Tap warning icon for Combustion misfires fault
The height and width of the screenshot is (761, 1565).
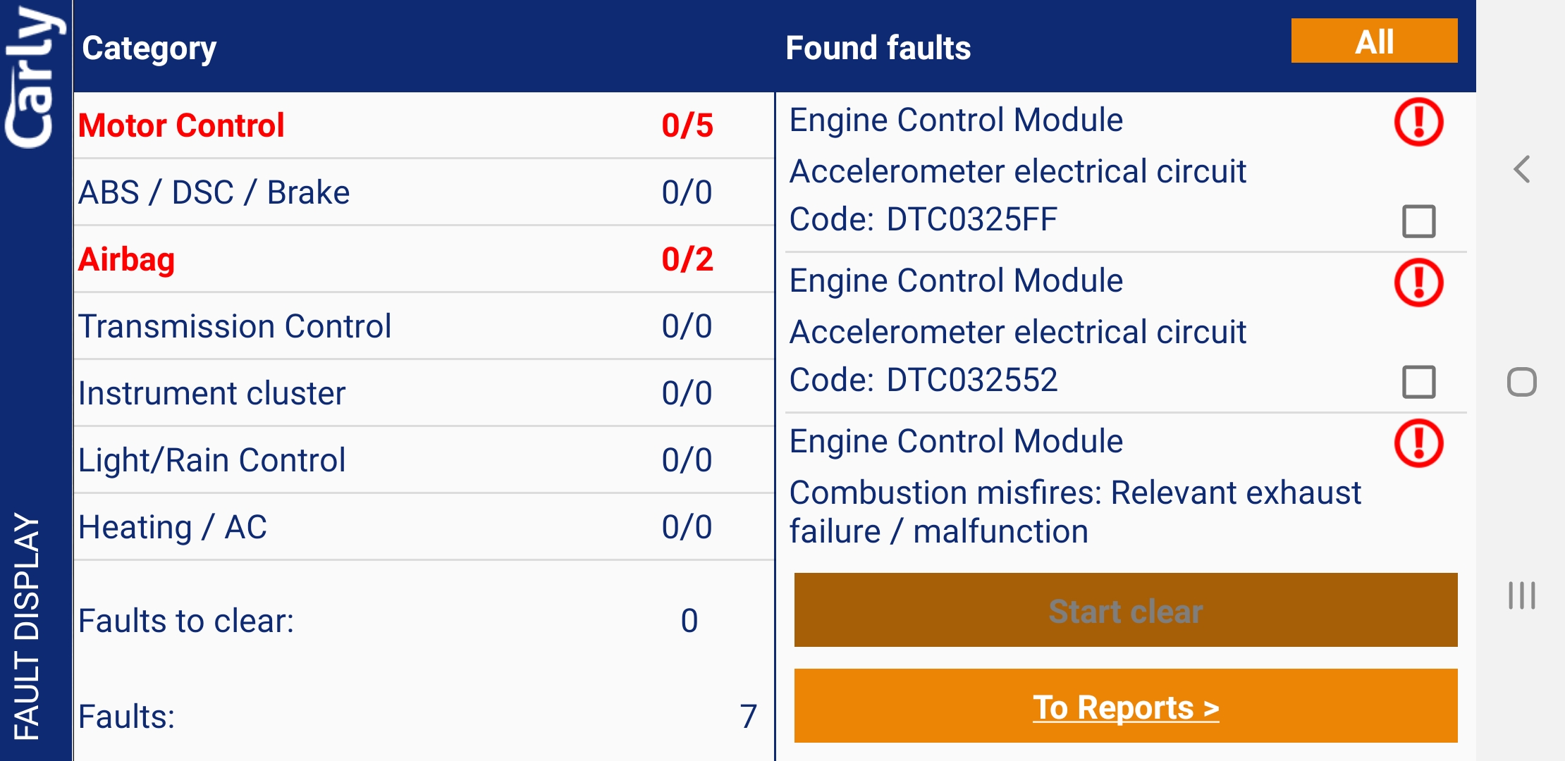[x=1418, y=444]
